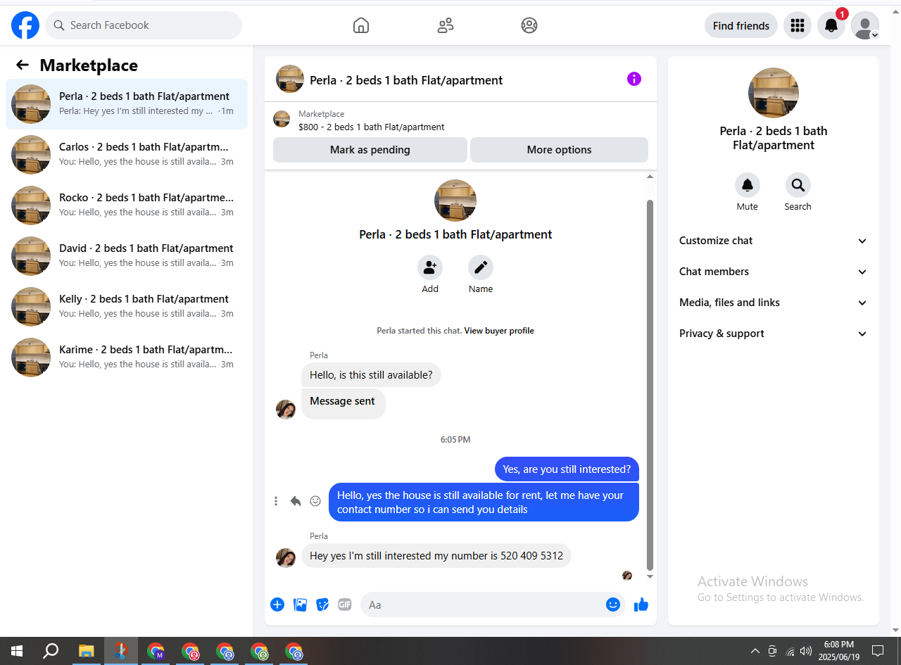Click More options button

(559, 150)
